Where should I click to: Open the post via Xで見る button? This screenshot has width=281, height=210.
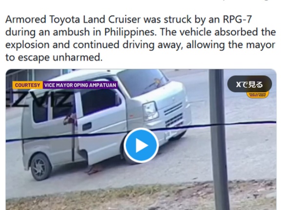click(x=249, y=84)
